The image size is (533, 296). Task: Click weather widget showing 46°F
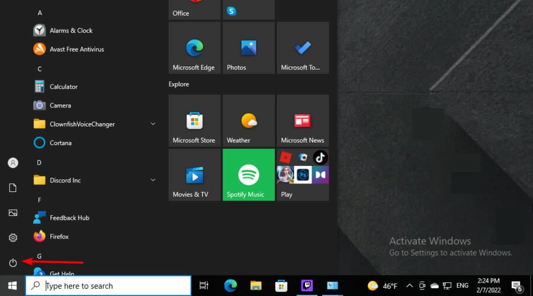pos(383,286)
